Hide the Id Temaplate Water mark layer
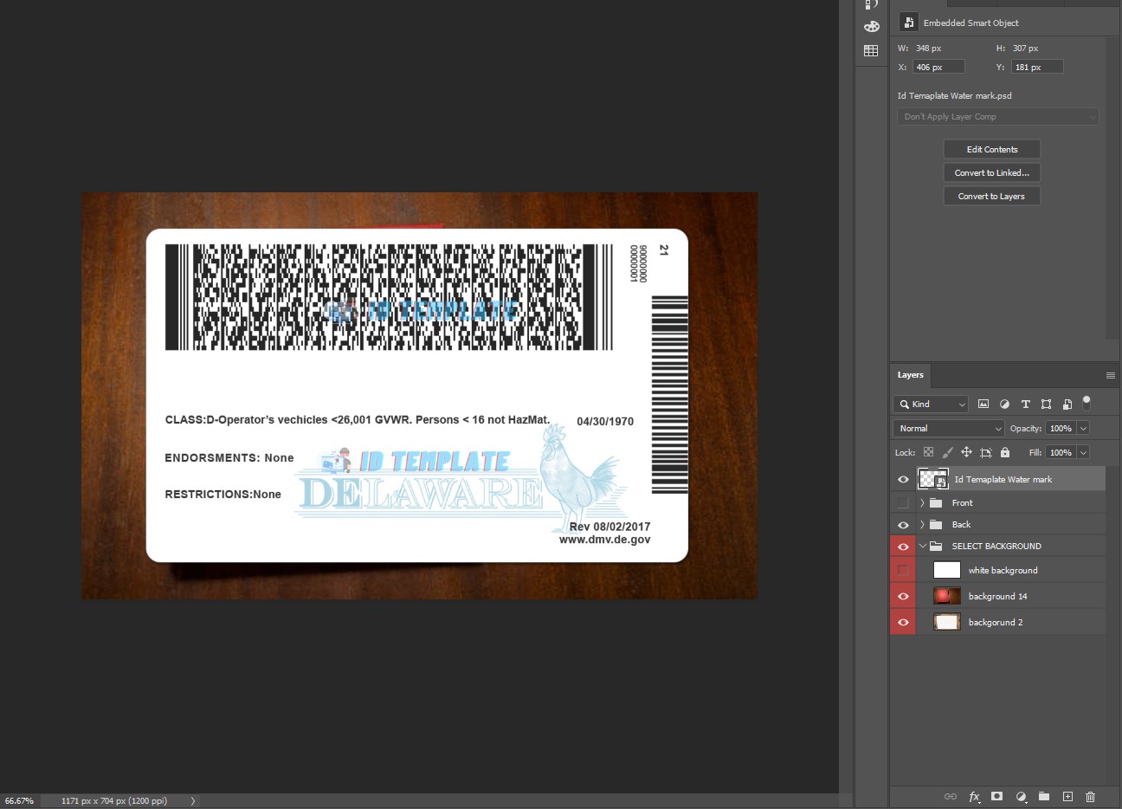Screen dimensions: 1122x809 903,479
